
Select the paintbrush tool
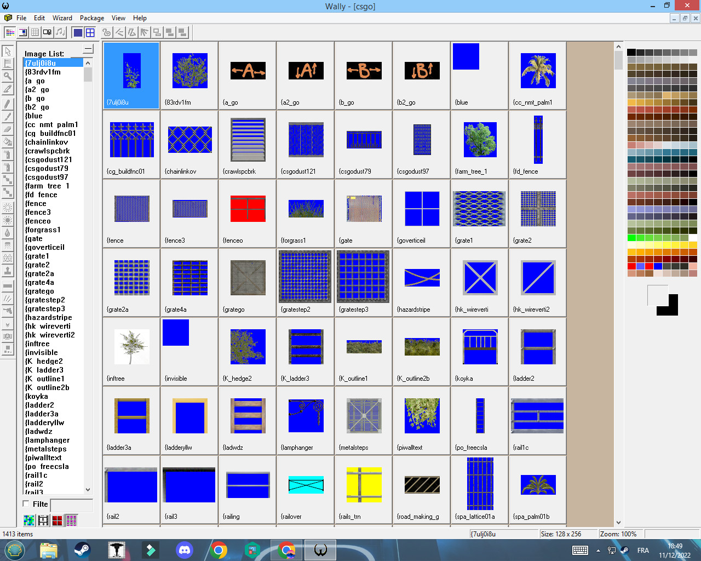tap(8, 117)
